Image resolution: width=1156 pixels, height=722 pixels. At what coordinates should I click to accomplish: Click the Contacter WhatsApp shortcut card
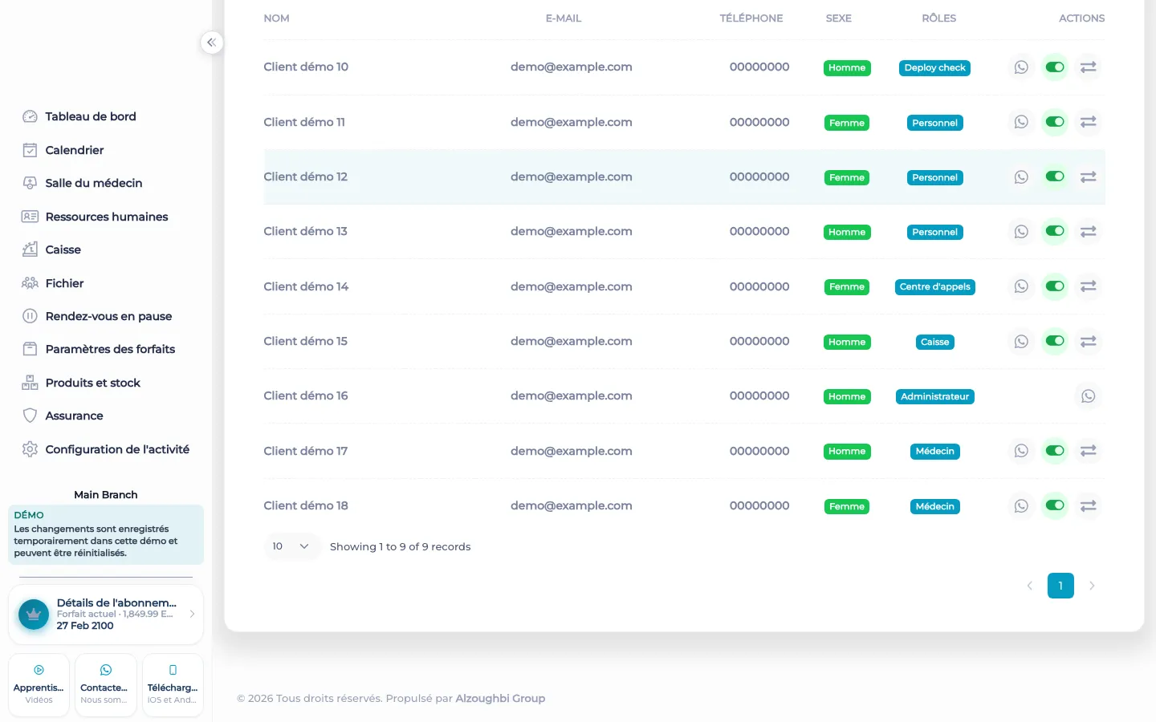pyautogui.click(x=106, y=685)
